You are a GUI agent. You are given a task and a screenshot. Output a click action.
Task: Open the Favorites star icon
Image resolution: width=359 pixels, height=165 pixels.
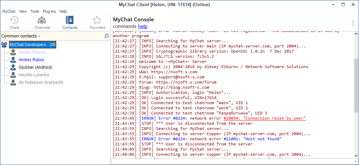97,20
